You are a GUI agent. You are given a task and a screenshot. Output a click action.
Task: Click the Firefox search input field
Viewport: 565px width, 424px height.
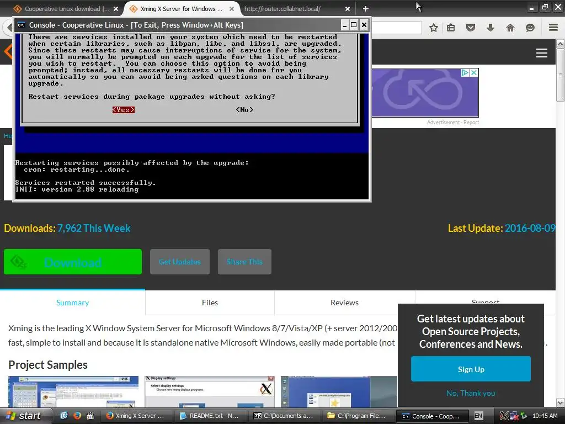click(396, 28)
